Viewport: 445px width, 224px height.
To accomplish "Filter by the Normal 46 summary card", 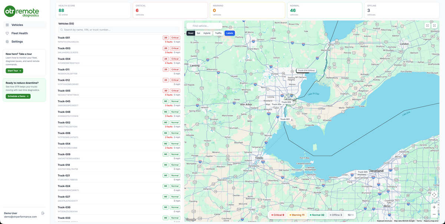I will (x=324, y=10).
